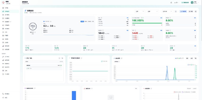Open the ZH language selector in the header
This screenshot has height=100, width=202.
tap(176, 3)
